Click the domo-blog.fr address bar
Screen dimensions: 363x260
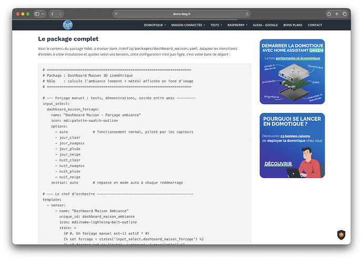(x=181, y=14)
